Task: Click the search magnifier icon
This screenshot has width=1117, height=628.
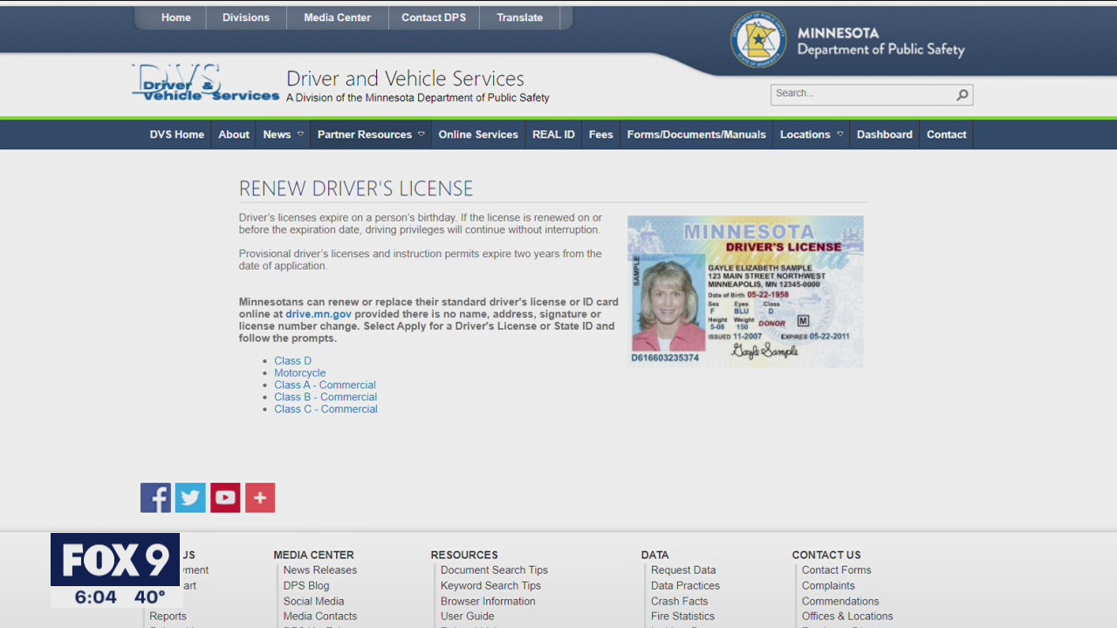Action: pos(962,94)
